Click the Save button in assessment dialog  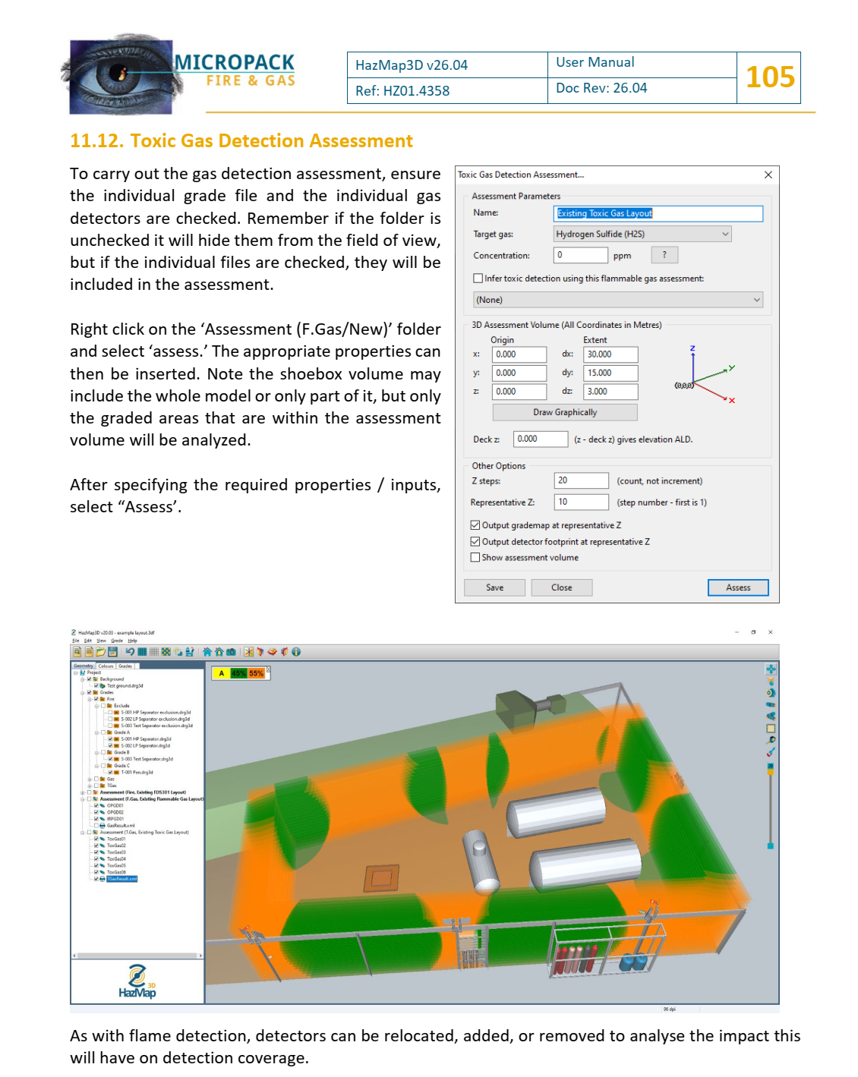(494, 587)
